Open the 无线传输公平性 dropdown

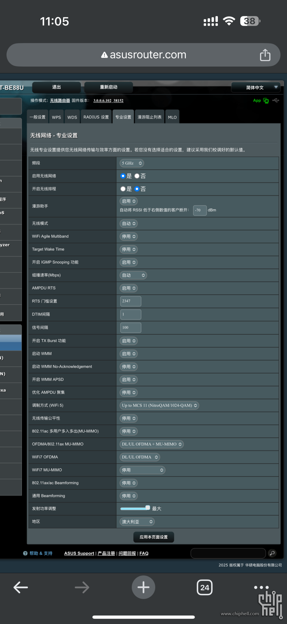coord(129,419)
